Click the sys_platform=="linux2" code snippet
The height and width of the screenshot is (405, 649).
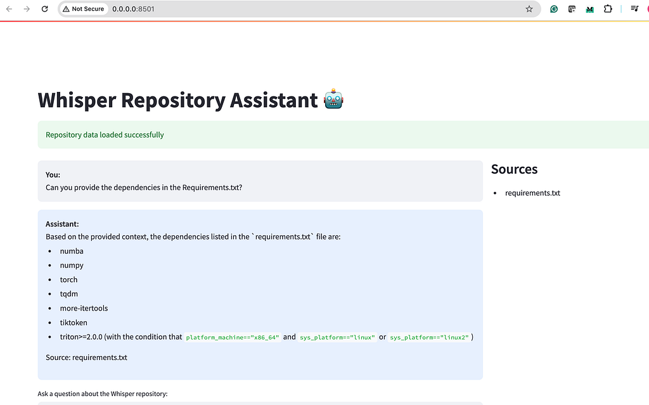click(429, 337)
